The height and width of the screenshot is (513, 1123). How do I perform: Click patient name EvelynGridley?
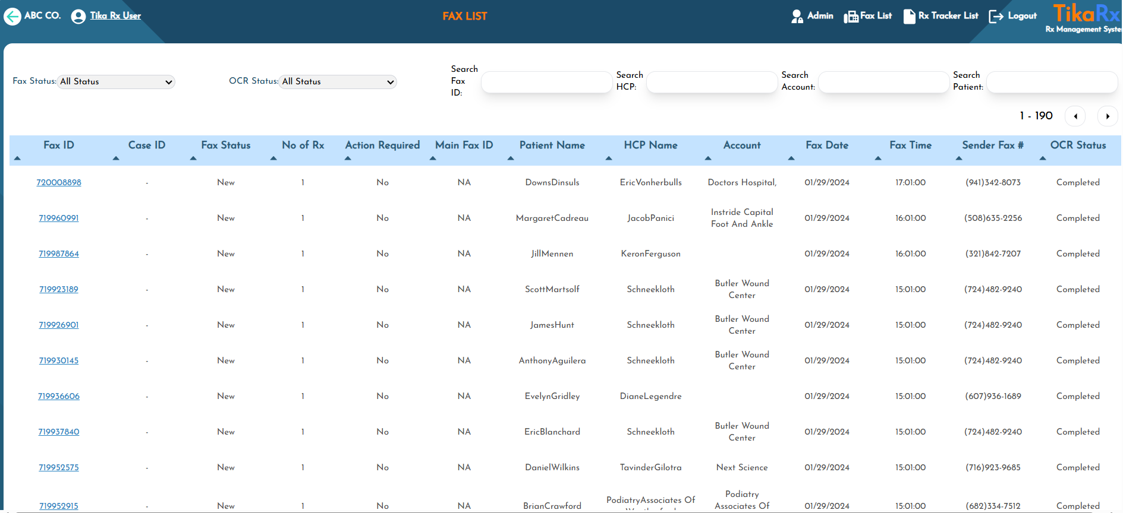[552, 396]
